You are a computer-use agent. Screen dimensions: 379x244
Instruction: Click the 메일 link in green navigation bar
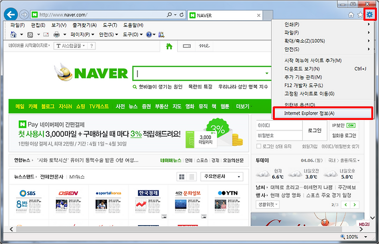[x=19, y=106]
